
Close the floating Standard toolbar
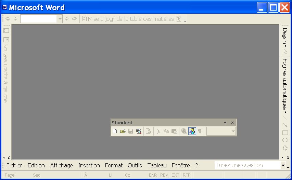pyautogui.click(x=232, y=123)
